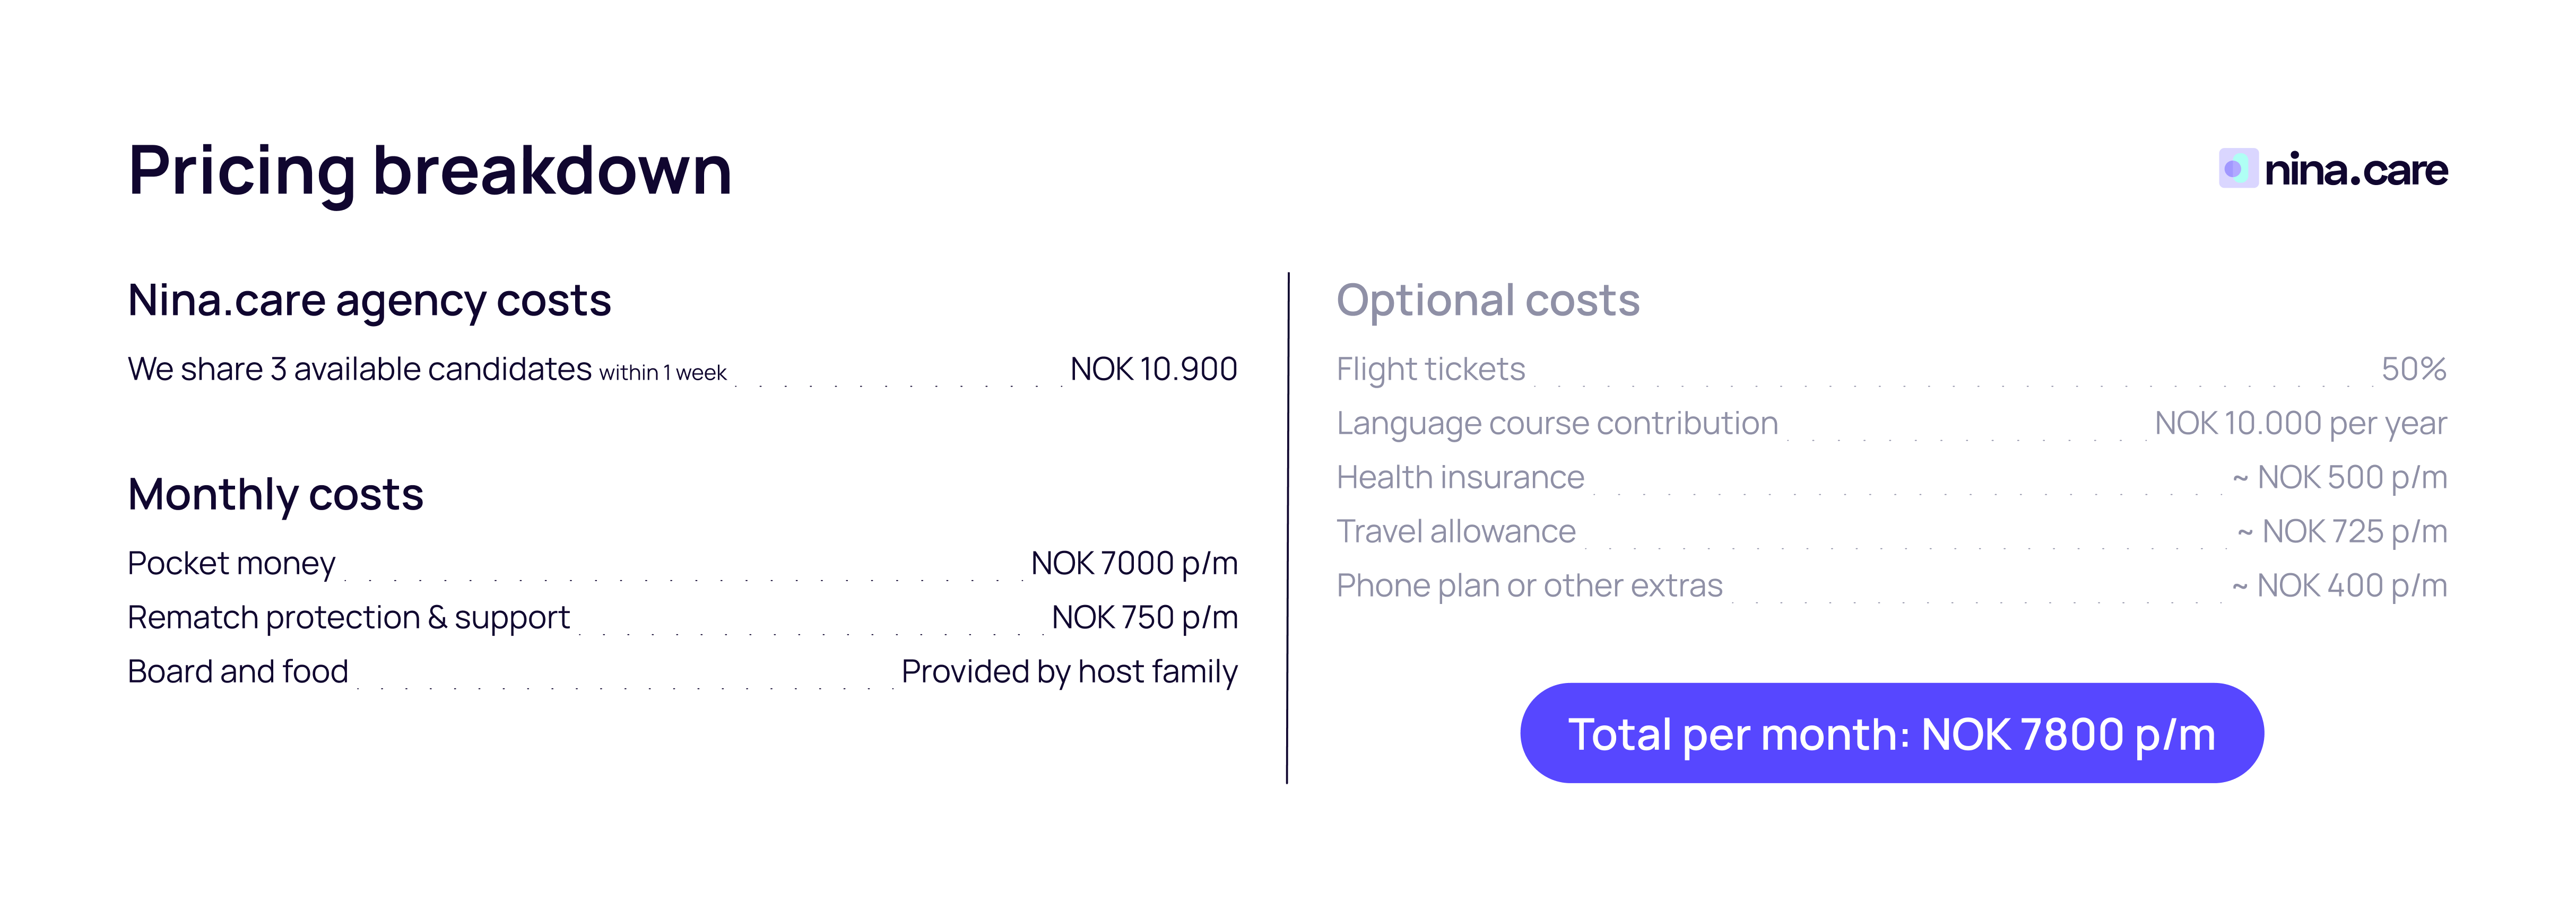Select the Optional costs heading

1487,300
